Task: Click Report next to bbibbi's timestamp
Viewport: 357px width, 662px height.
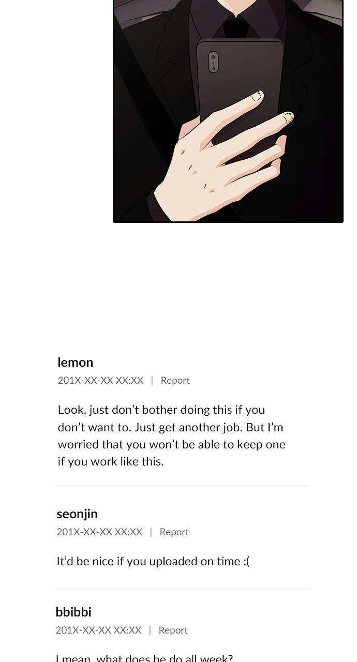Action: (x=173, y=630)
